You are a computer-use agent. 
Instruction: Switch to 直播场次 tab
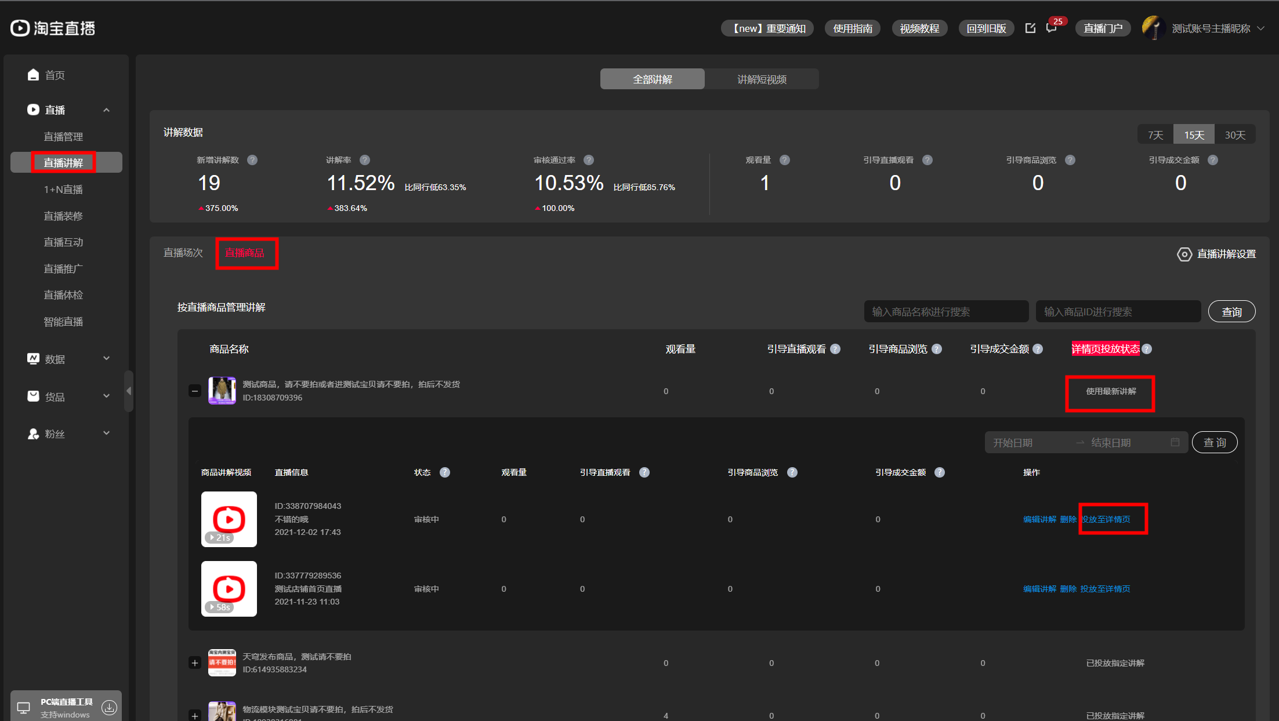click(183, 253)
